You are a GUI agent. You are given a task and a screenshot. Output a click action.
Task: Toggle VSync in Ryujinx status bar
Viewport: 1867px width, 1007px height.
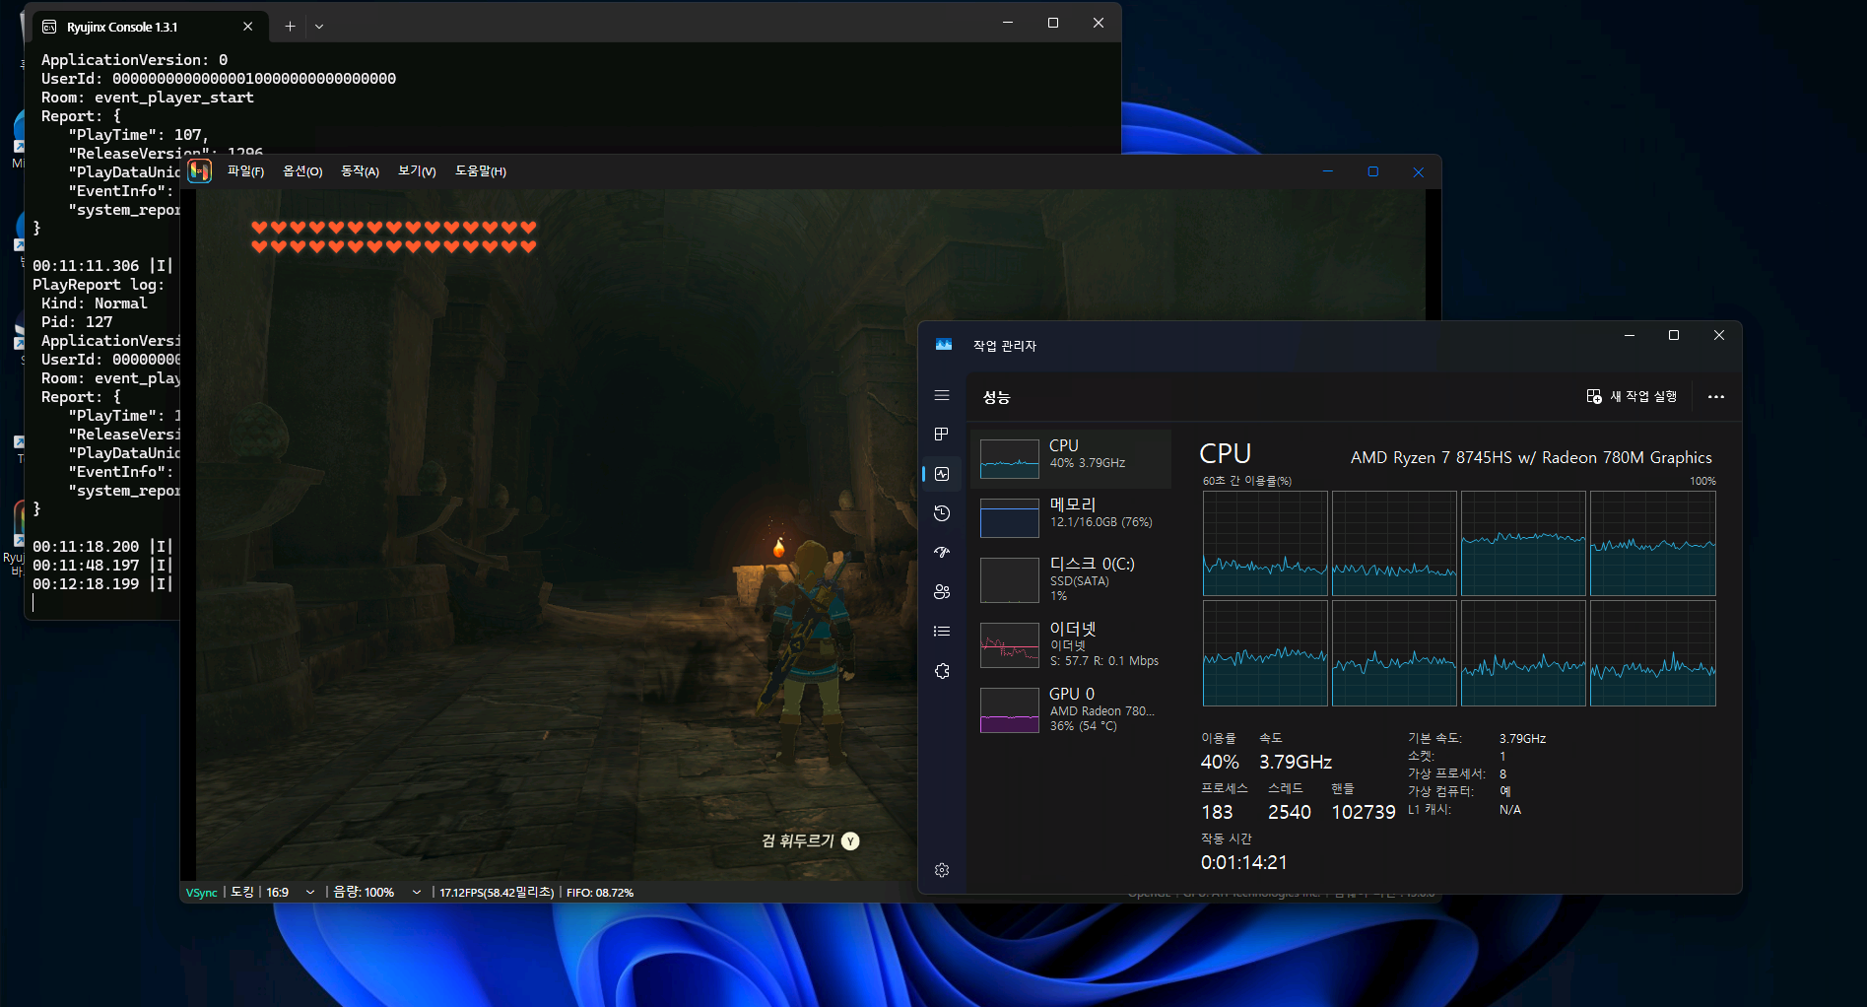[202, 893]
